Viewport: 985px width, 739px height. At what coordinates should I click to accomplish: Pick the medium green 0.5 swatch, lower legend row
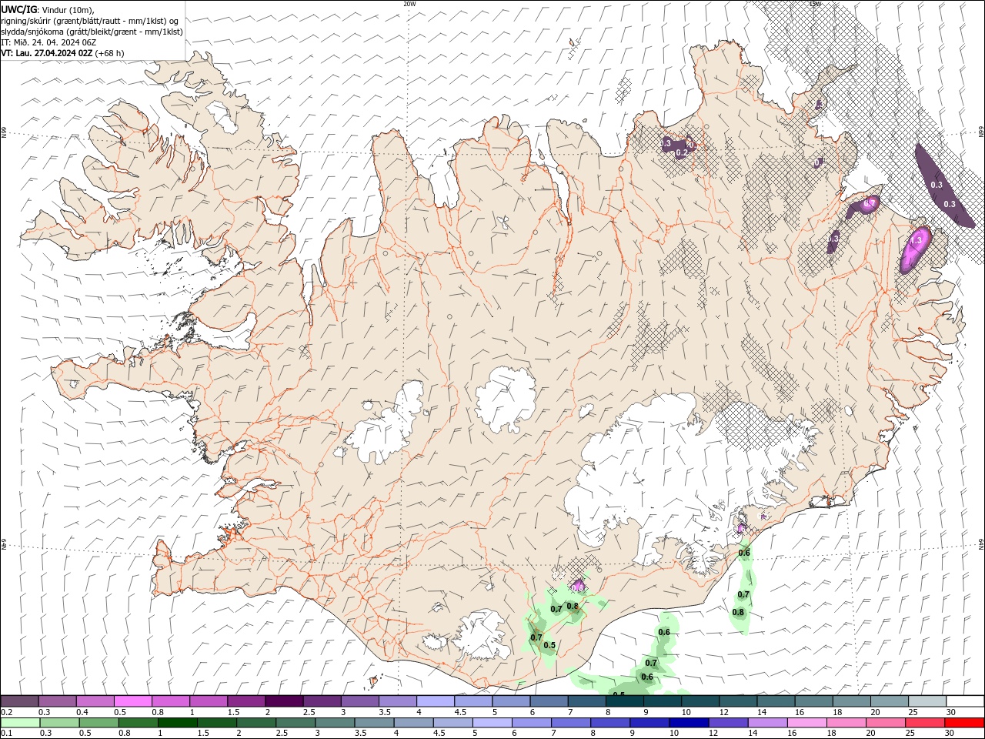click(x=98, y=723)
